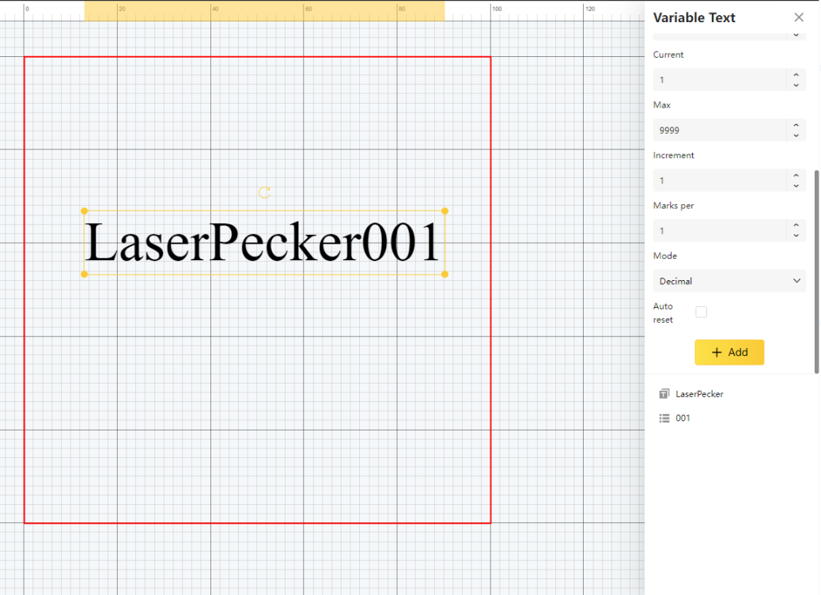
Task: Increase the Current value with up arrow
Action: click(796, 75)
